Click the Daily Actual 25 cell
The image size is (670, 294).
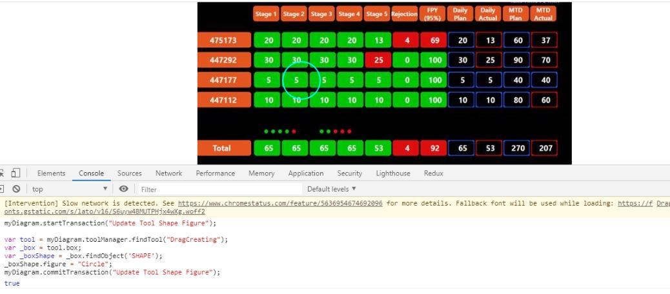pyautogui.click(x=489, y=60)
